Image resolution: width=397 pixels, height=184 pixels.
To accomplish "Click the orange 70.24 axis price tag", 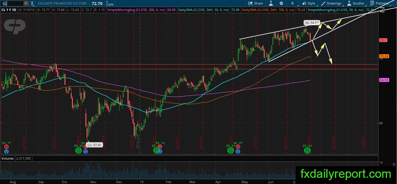I will (x=384, y=56).
